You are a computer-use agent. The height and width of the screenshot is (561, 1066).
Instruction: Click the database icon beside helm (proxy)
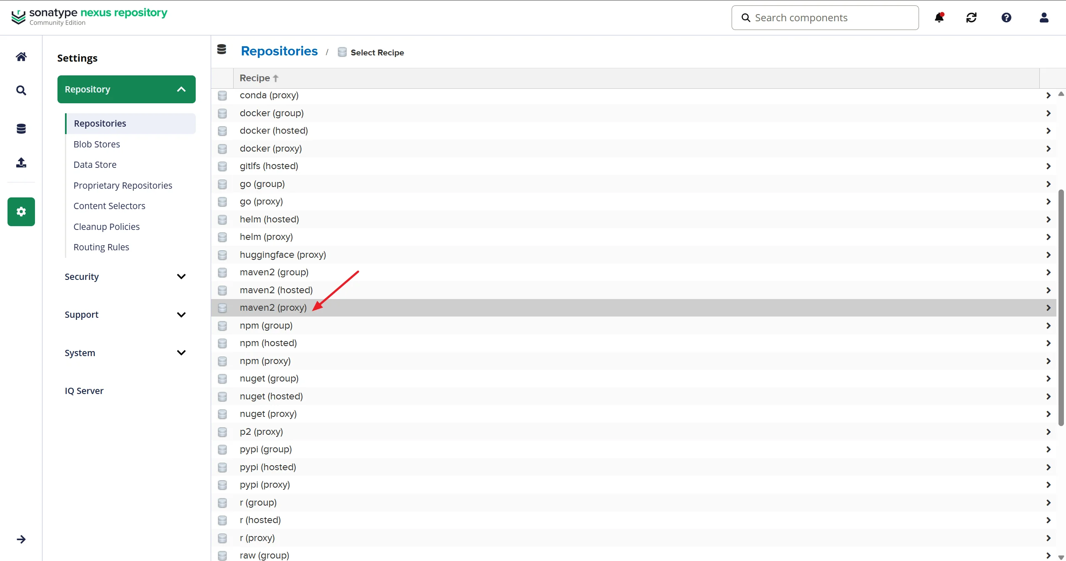tap(222, 237)
